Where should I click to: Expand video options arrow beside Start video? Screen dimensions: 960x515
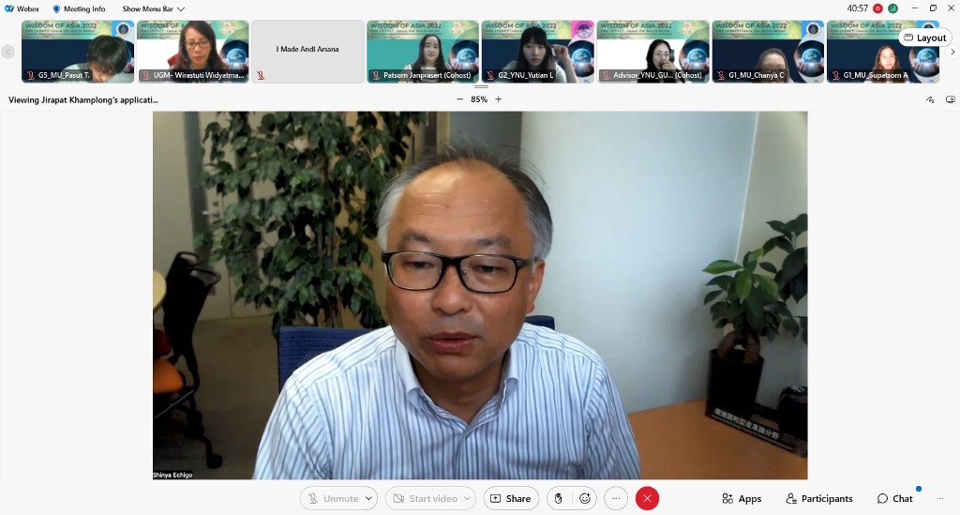pos(468,498)
